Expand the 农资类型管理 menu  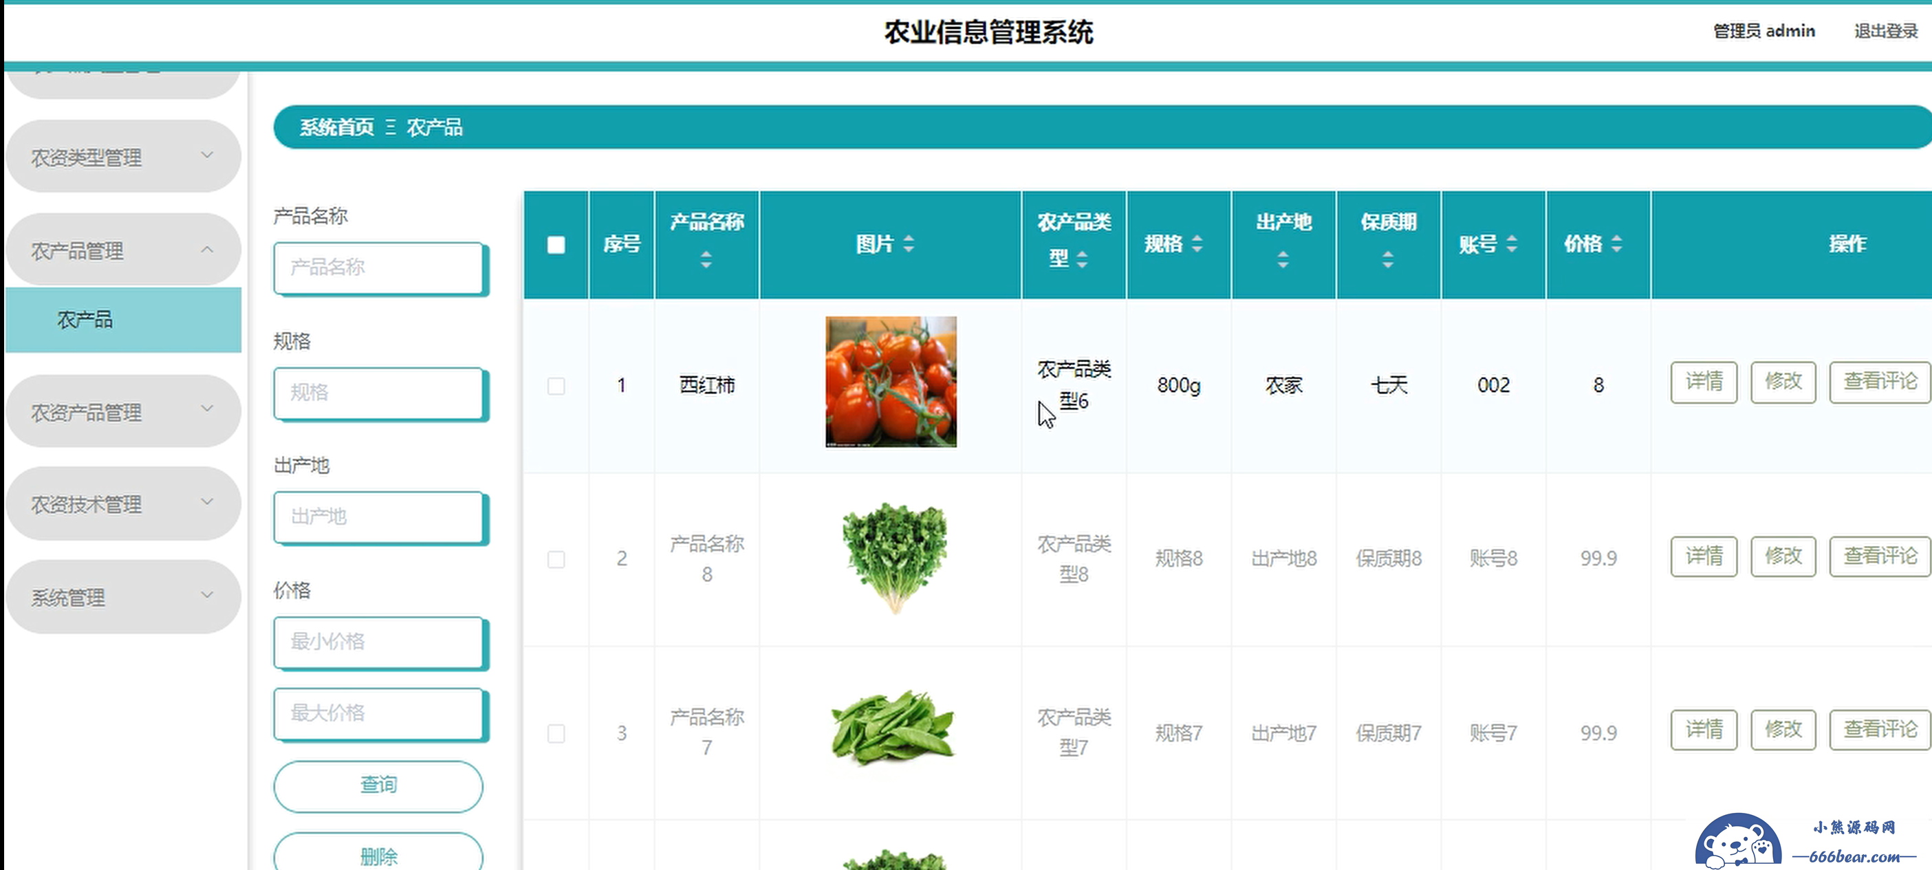click(123, 157)
